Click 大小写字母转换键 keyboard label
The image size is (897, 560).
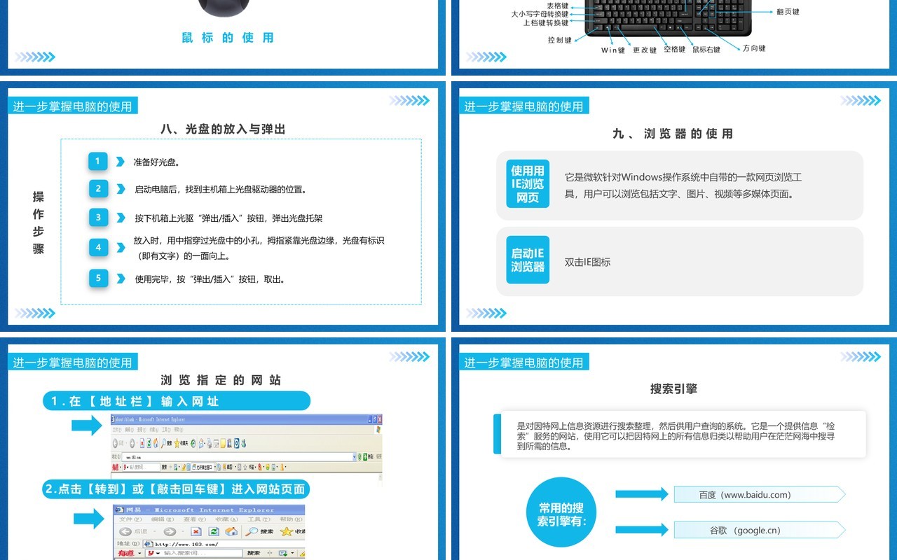click(540, 14)
